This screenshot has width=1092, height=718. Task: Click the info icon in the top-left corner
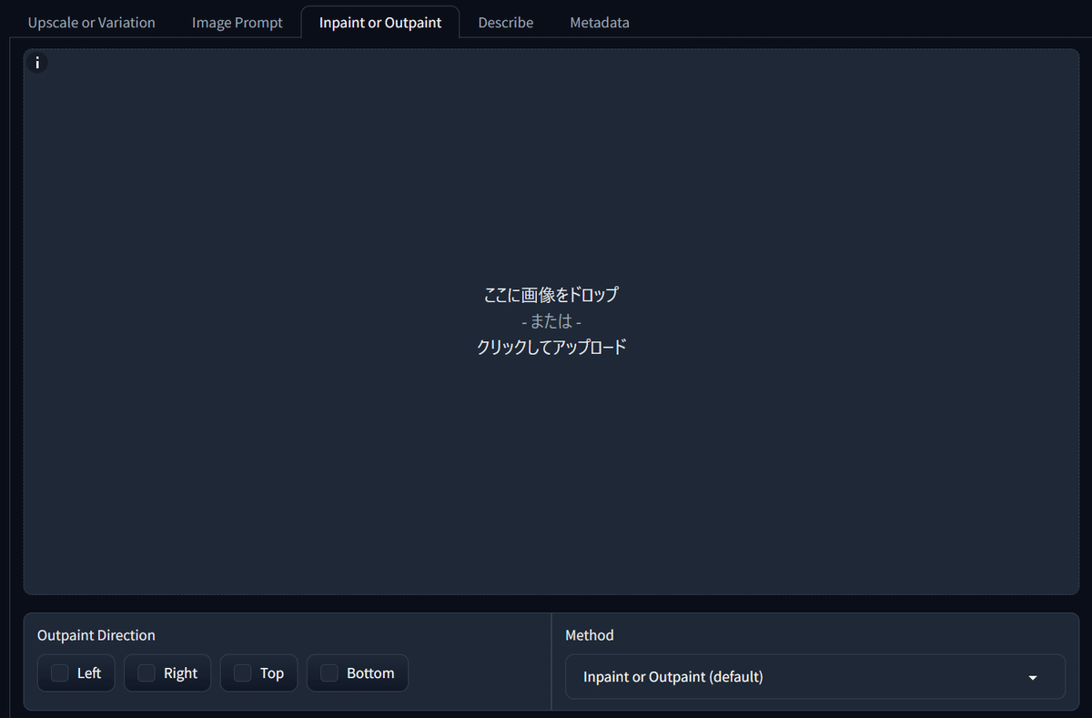click(37, 63)
